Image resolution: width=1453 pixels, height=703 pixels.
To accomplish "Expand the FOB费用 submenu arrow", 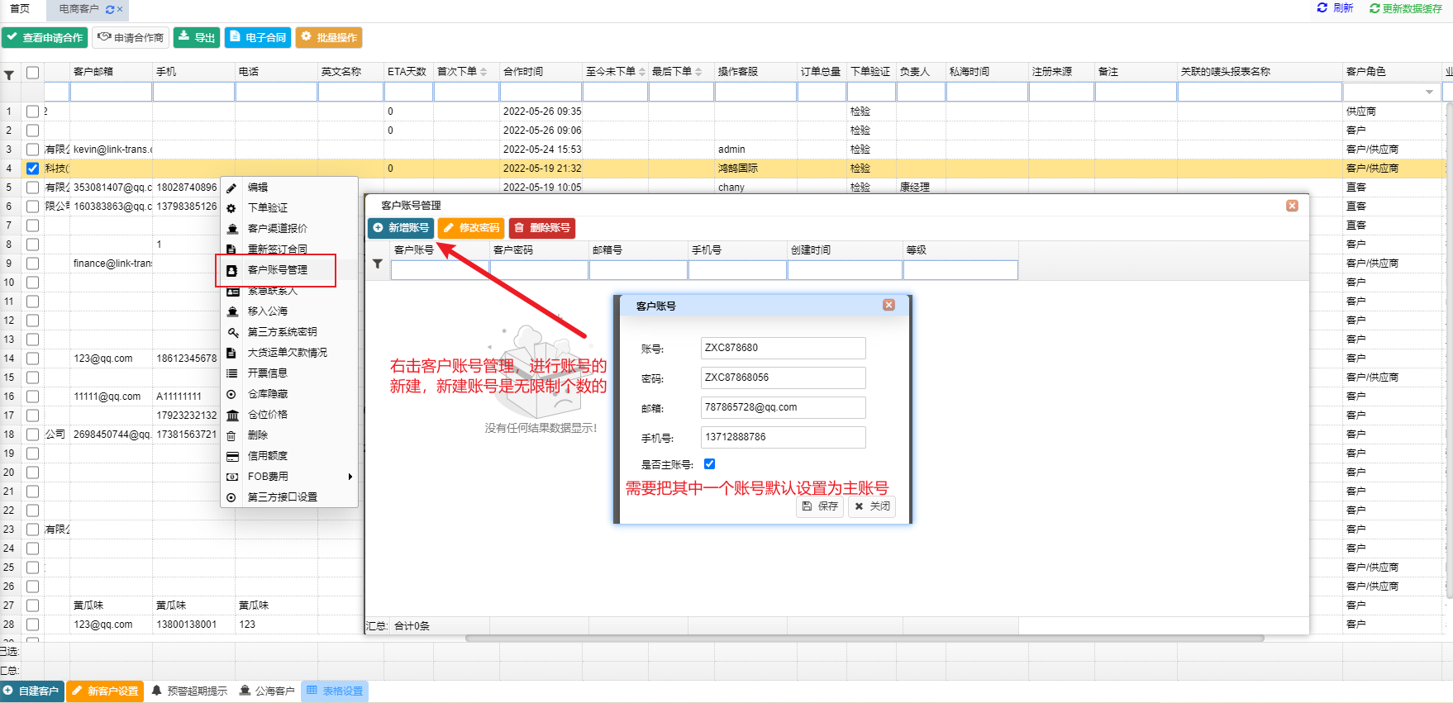I will tap(350, 477).
